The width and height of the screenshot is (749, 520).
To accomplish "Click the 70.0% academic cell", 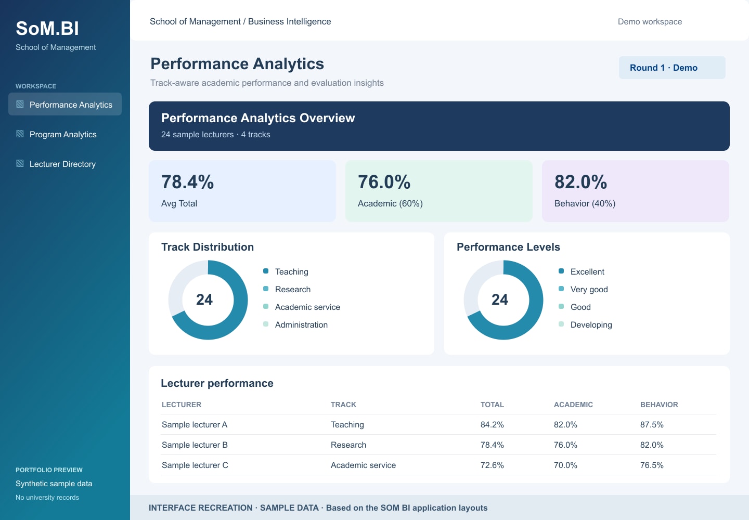I will pyautogui.click(x=565, y=465).
